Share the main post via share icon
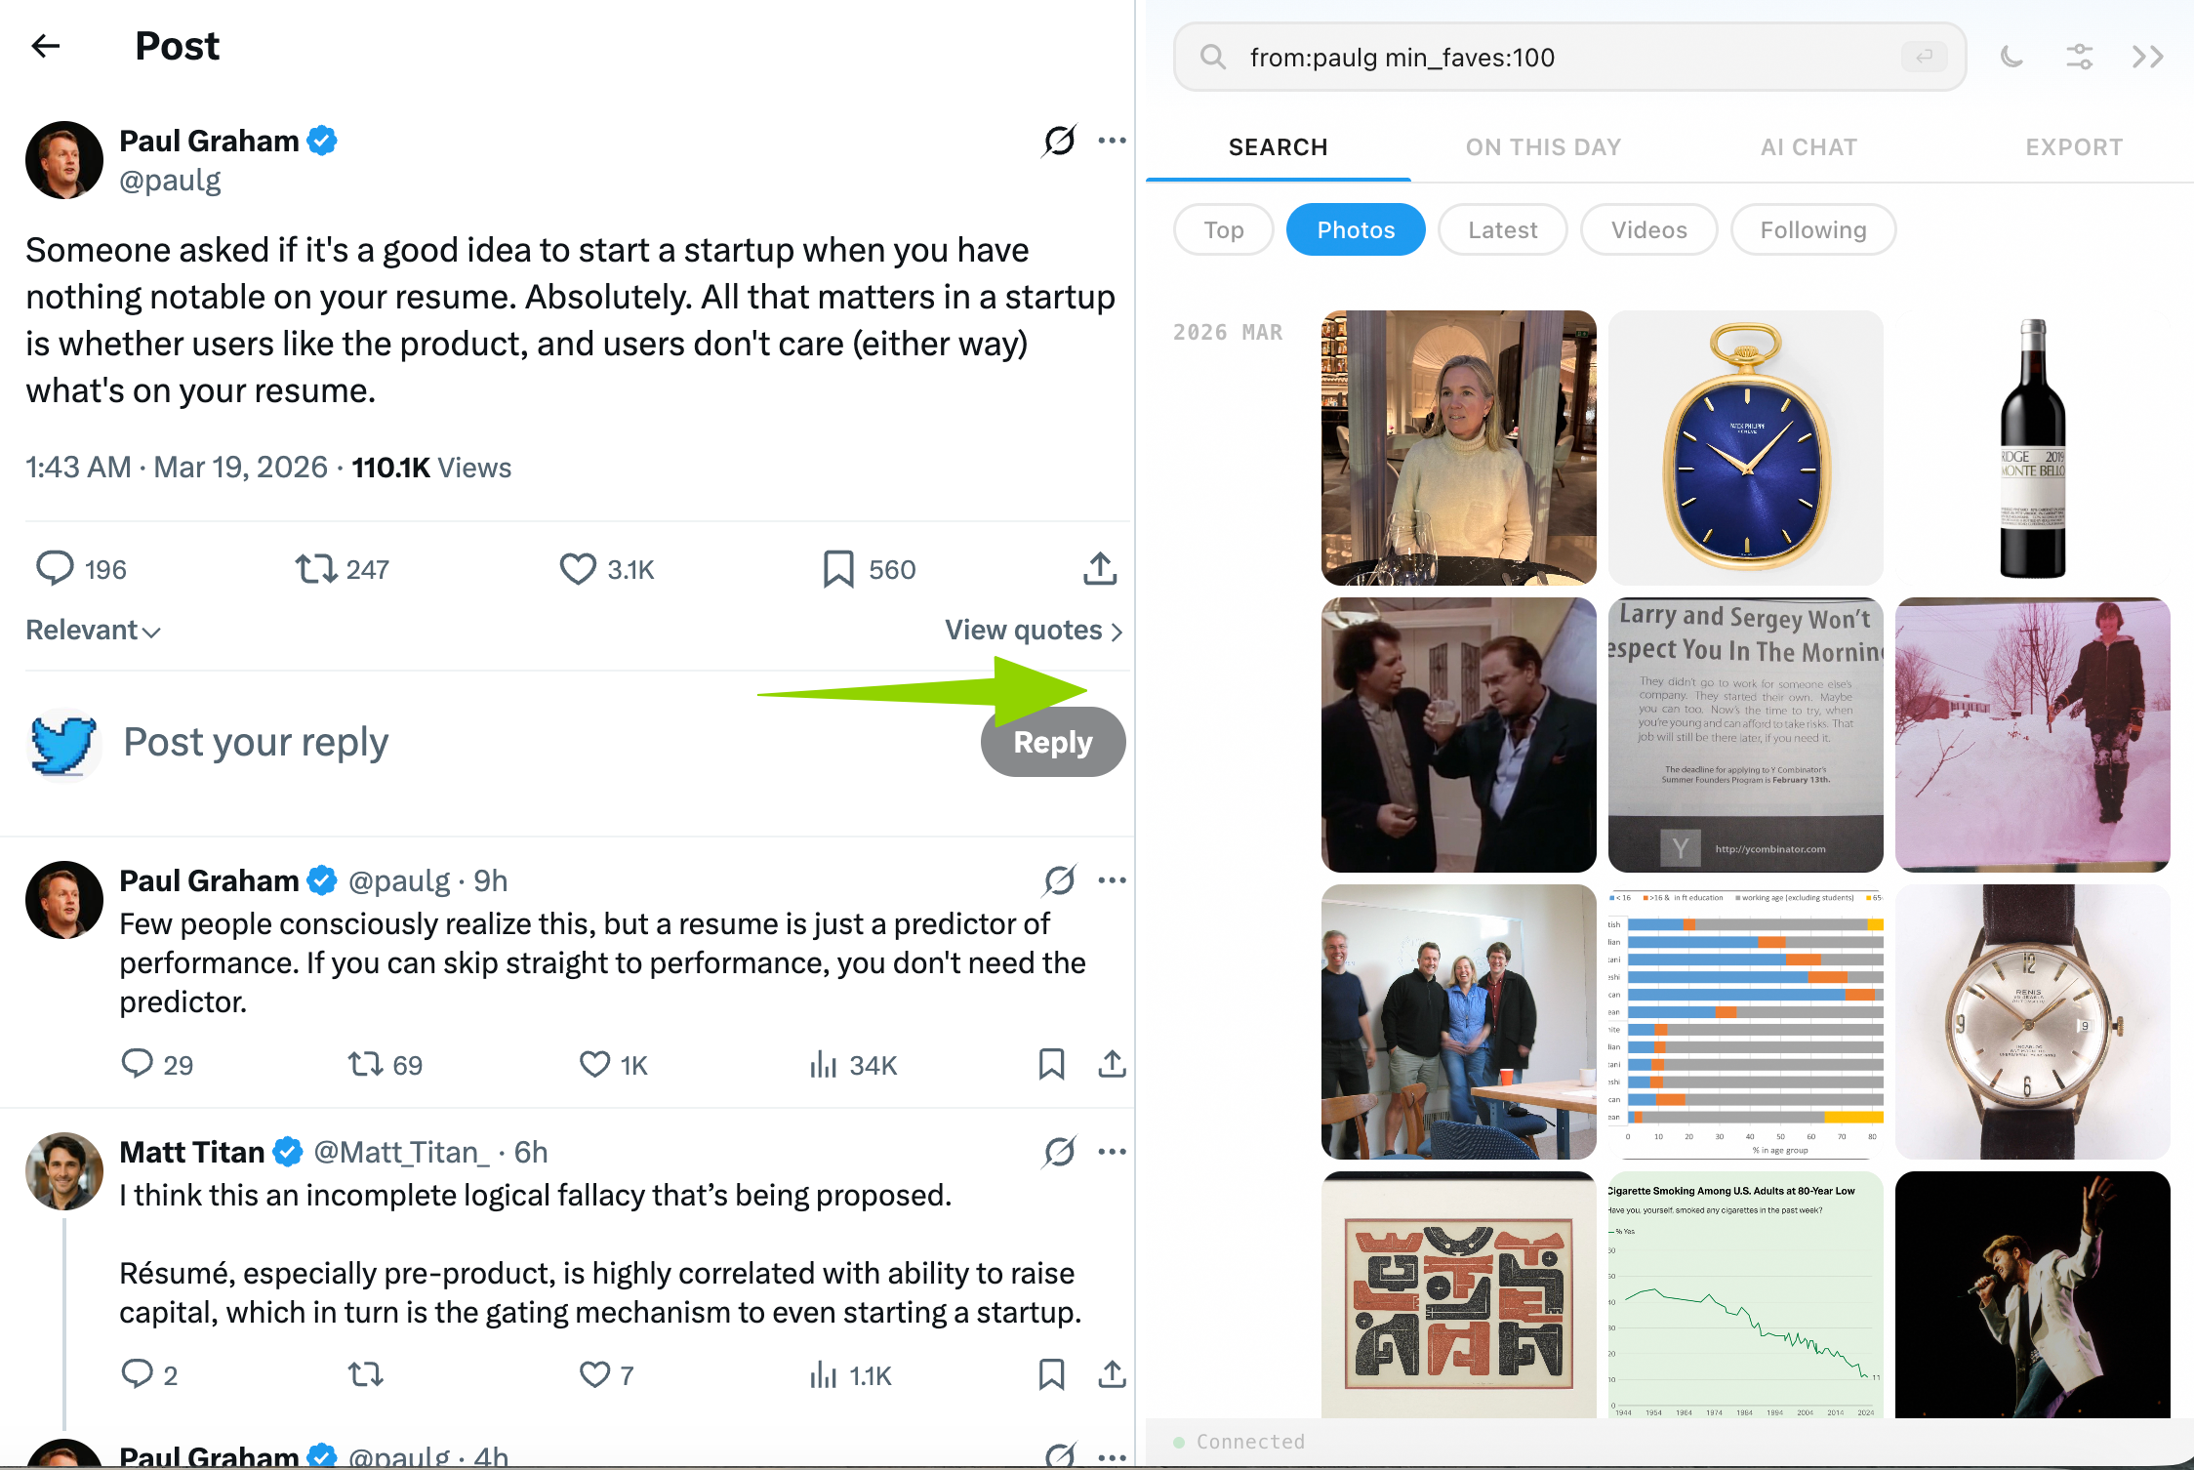Viewport: 2194px width, 1470px height. pos(1100,569)
